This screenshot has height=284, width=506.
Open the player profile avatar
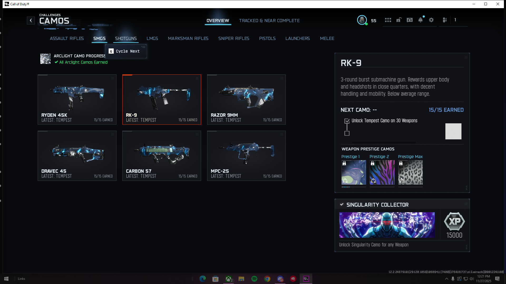point(362,20)
